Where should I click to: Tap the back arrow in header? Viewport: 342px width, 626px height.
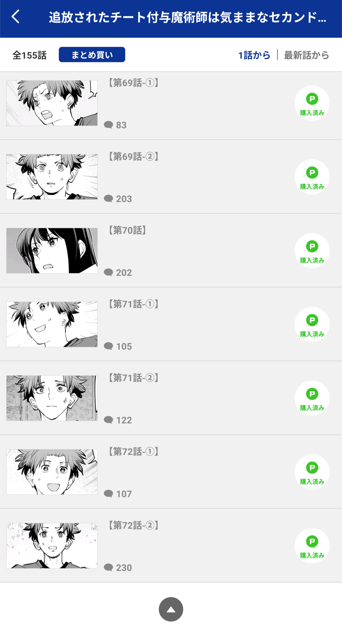point(16,17)
